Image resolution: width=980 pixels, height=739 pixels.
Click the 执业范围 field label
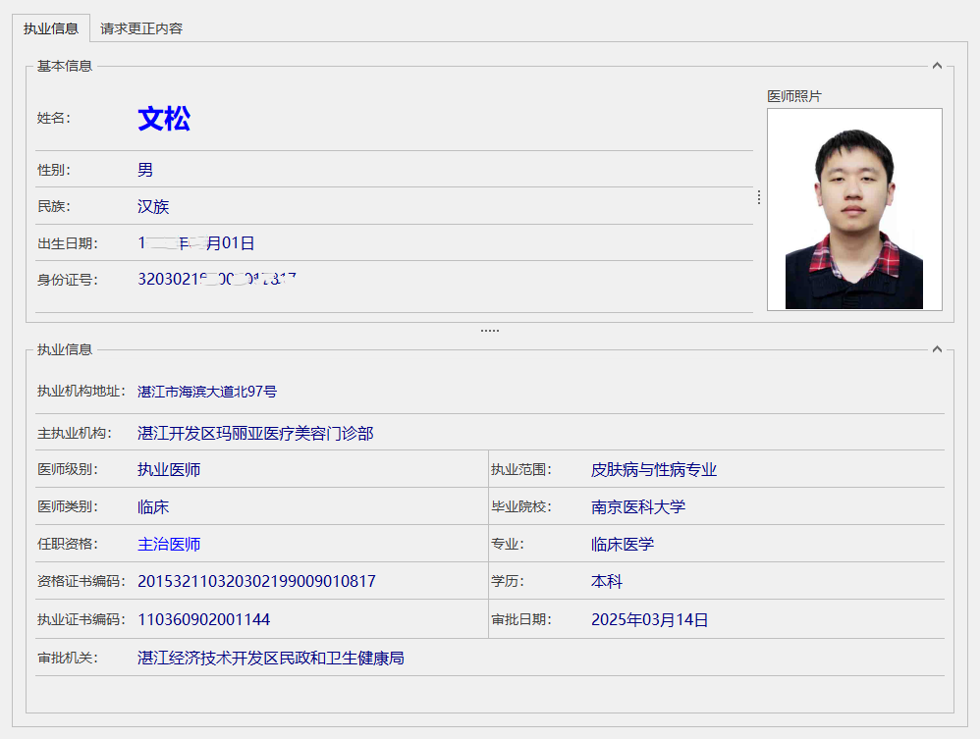[x=521, y=470]
